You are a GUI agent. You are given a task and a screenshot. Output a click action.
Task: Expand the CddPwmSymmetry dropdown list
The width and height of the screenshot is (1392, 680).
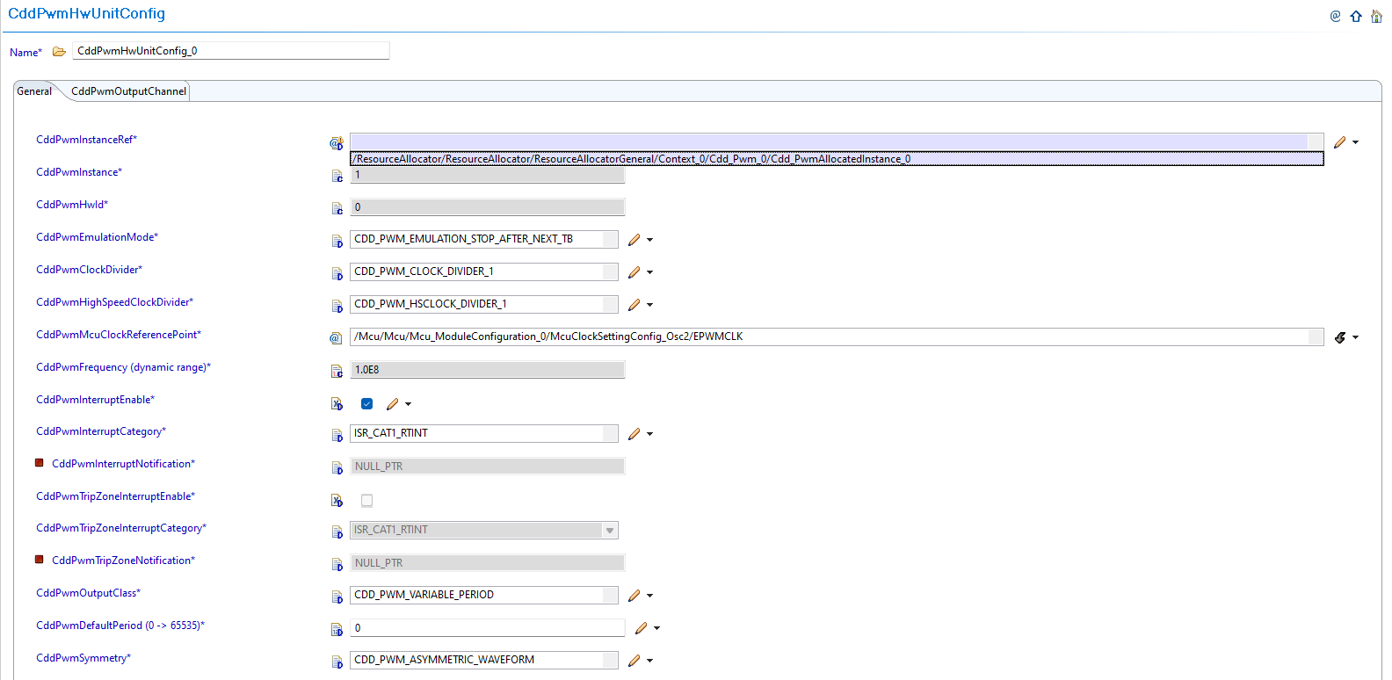coord(610,661)
